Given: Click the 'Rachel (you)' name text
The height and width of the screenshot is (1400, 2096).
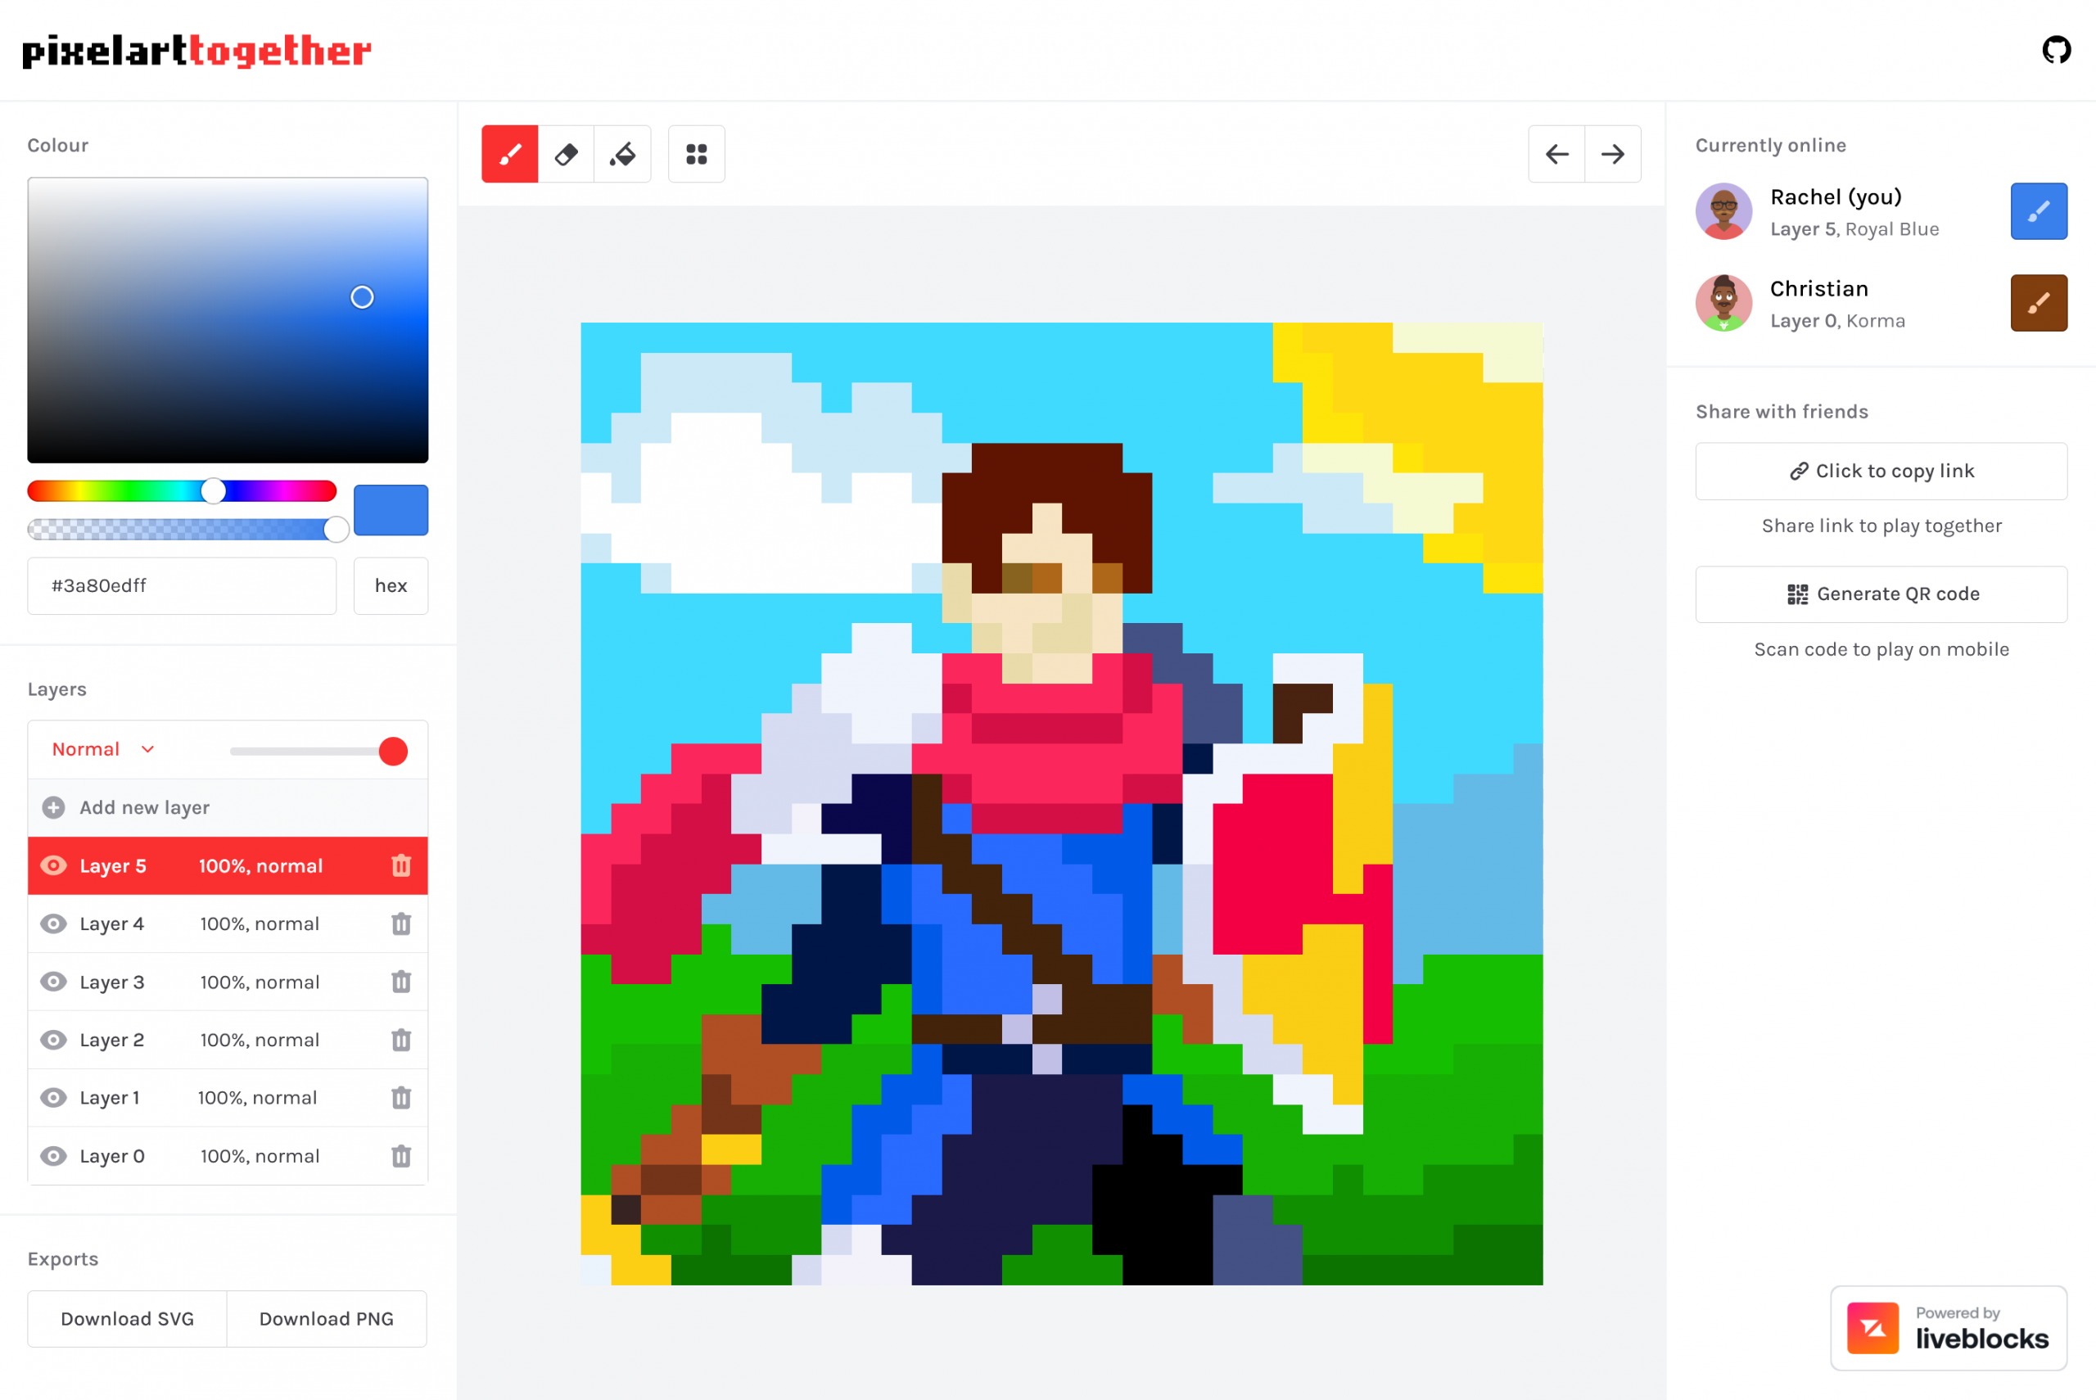Looking at the screenshot, I should click(x=1836, y=197).
